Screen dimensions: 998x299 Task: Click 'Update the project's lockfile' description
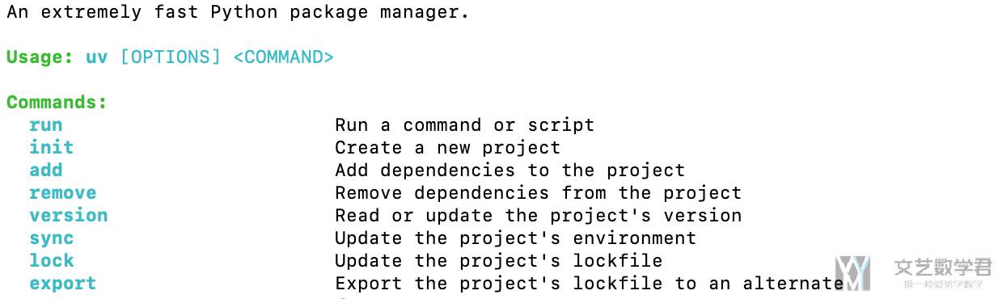[x=499, y=261]
